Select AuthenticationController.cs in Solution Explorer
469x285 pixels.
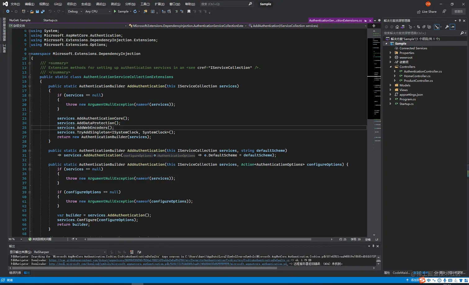point(422,72)
